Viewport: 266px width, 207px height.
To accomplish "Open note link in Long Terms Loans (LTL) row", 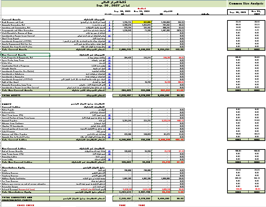I will pyautogui.click(x=109, y=154).
